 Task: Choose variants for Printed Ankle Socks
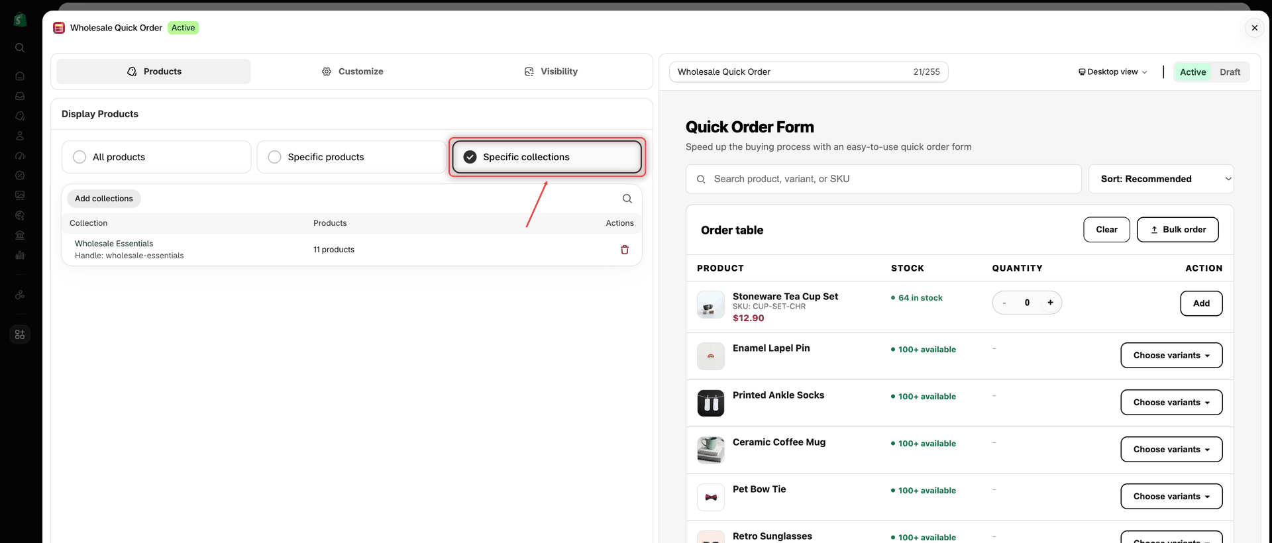click(1171, 403)
